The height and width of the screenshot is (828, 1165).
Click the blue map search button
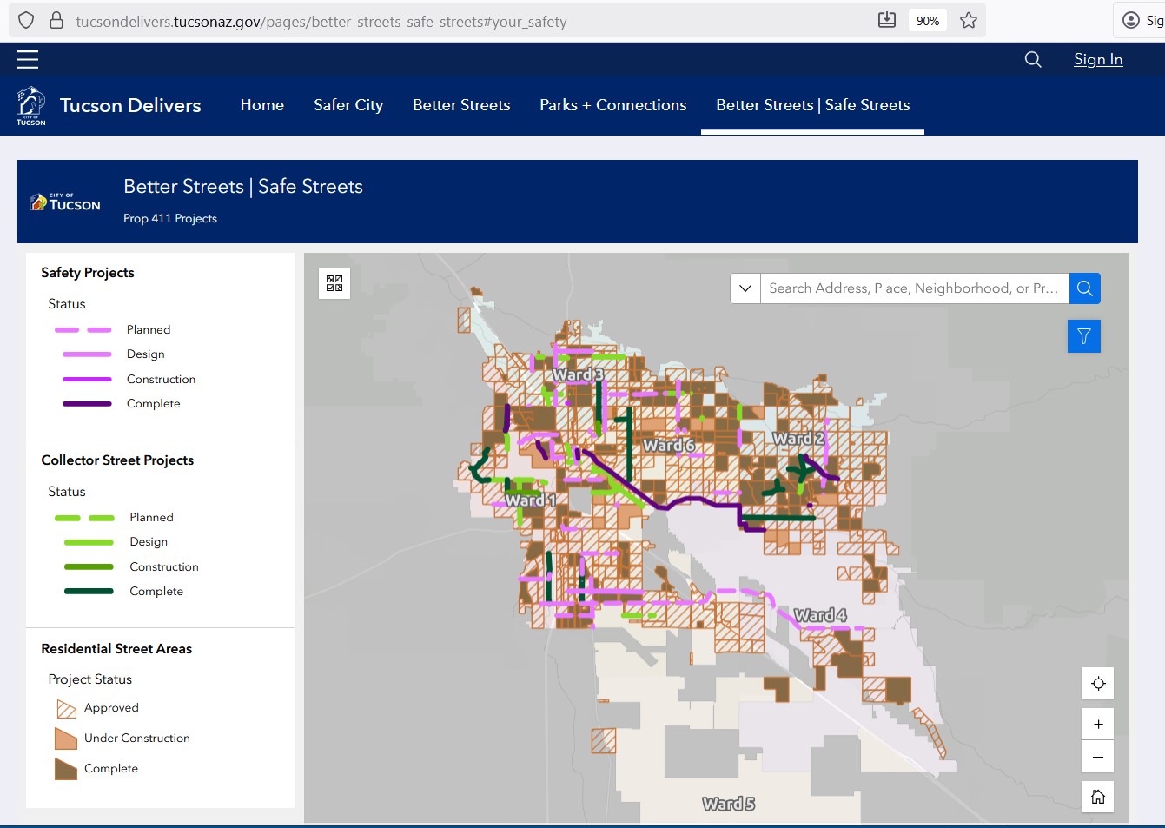pos(1084,288)
